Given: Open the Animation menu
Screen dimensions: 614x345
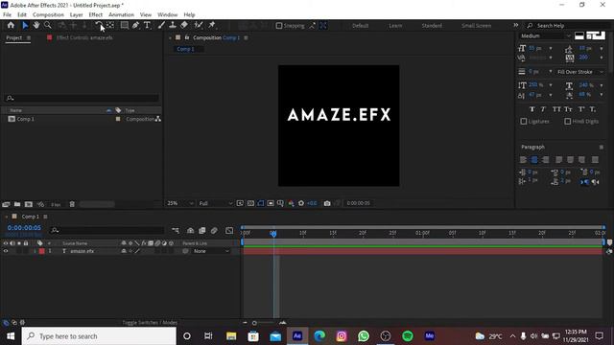Looking at the screenshot, I should click(121, 14).
